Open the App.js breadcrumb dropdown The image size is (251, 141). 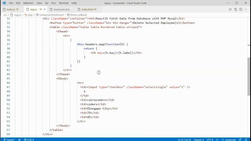point(18,15)
